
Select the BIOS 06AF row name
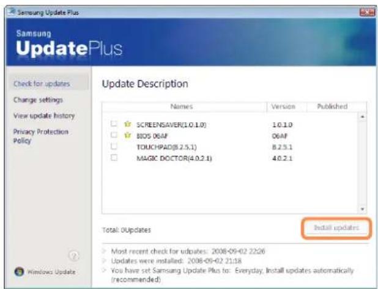tap(152, 136)
